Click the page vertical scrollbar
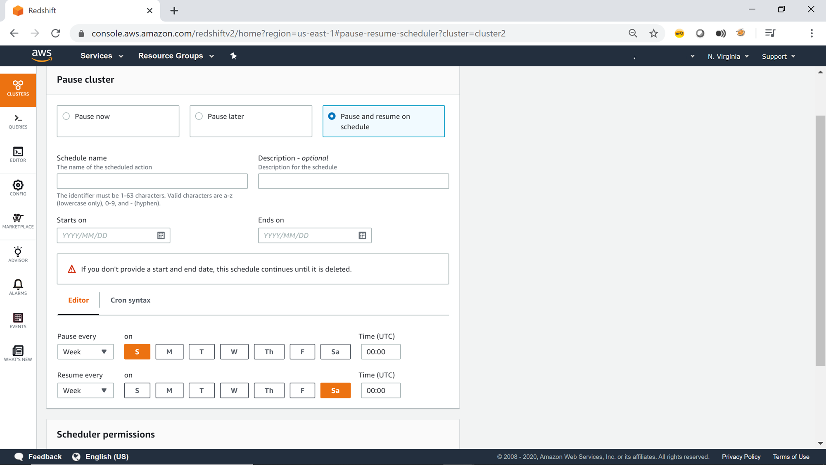 coord(820,241)
